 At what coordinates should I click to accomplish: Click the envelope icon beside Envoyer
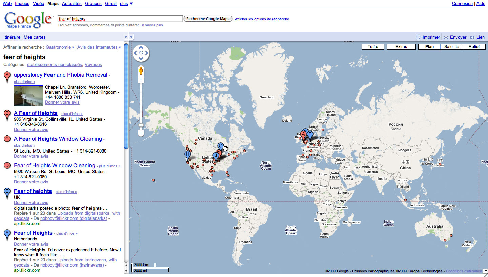[x=446, y=37]
